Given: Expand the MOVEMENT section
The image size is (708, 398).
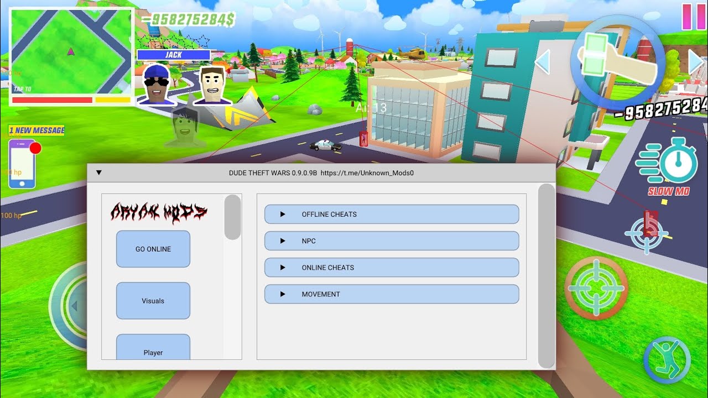Looking at the screenshot, I should click(392, 294).
